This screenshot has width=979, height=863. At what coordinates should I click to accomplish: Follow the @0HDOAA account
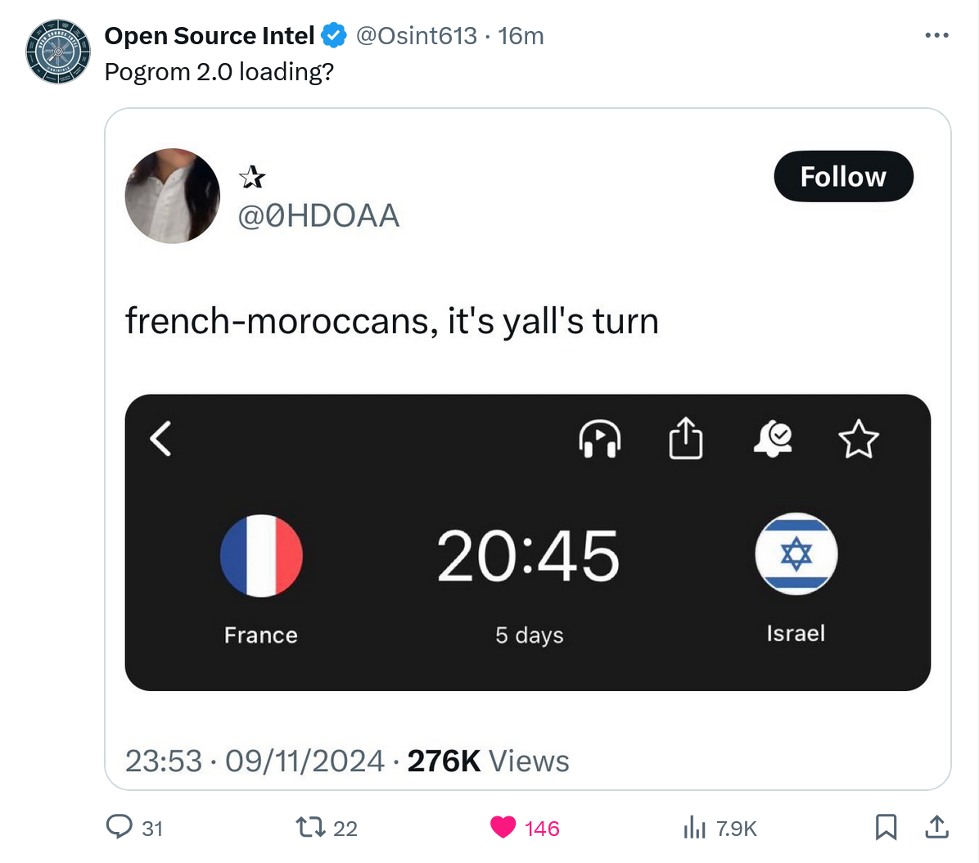coord(843,176)
